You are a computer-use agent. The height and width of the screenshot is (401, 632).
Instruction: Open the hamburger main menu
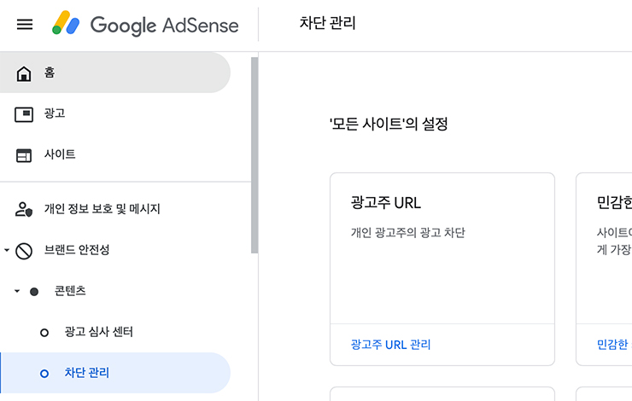click(25, 25)
